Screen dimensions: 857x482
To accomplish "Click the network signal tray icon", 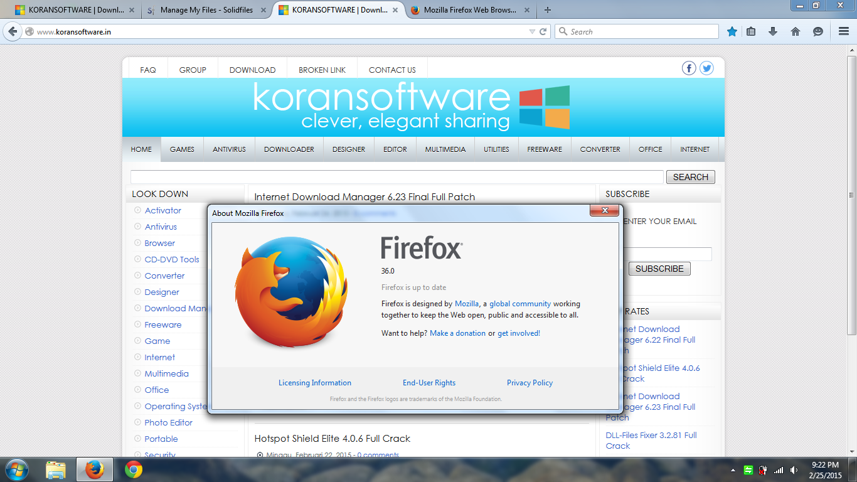I will point(779,470).
